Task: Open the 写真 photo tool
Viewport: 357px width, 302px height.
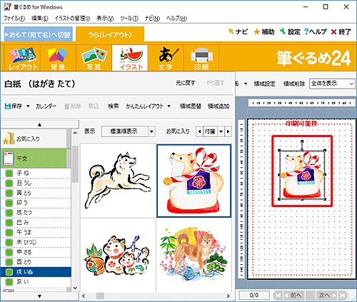Action: click(94, 58)
